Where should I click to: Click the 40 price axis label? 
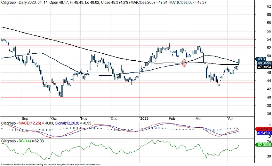tap(269, 97)
